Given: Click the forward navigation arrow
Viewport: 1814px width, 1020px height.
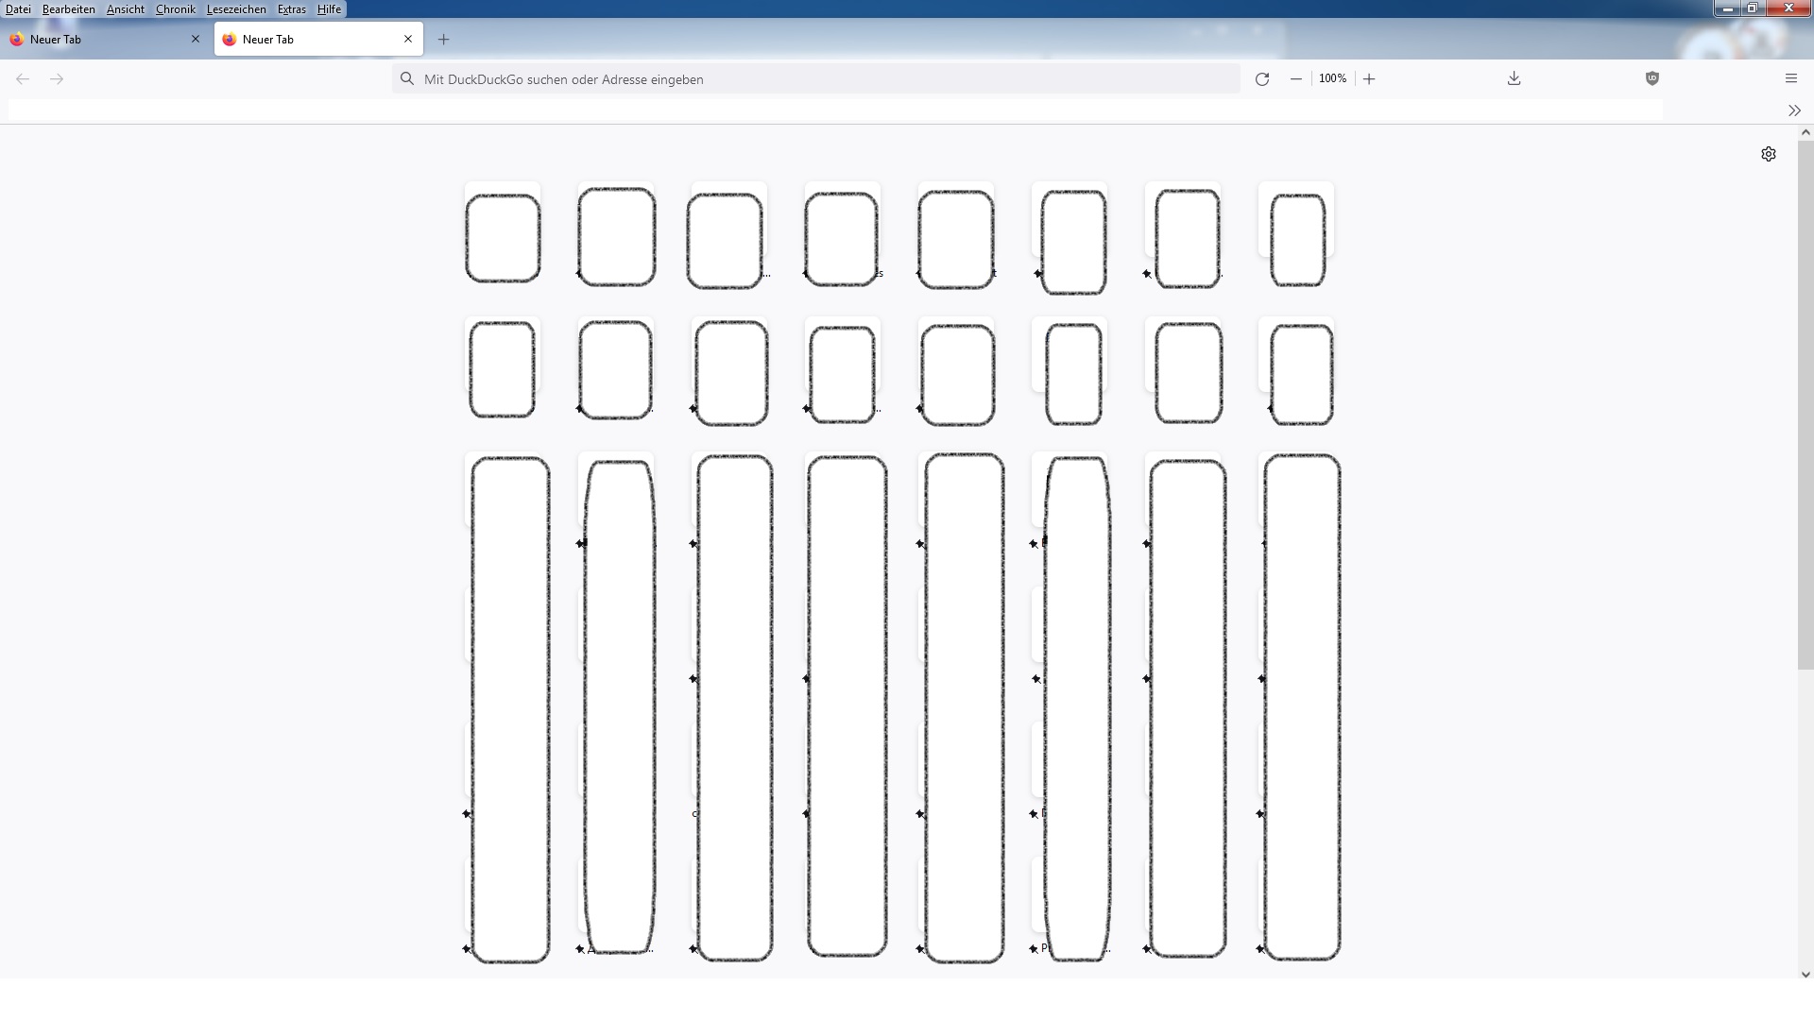Looking at the screenshot, I should 57,79.
